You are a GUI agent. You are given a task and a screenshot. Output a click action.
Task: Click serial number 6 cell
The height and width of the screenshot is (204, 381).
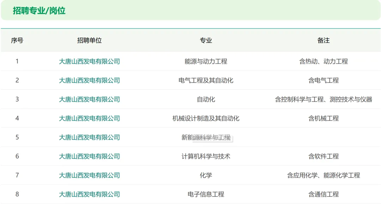(17, 156)
